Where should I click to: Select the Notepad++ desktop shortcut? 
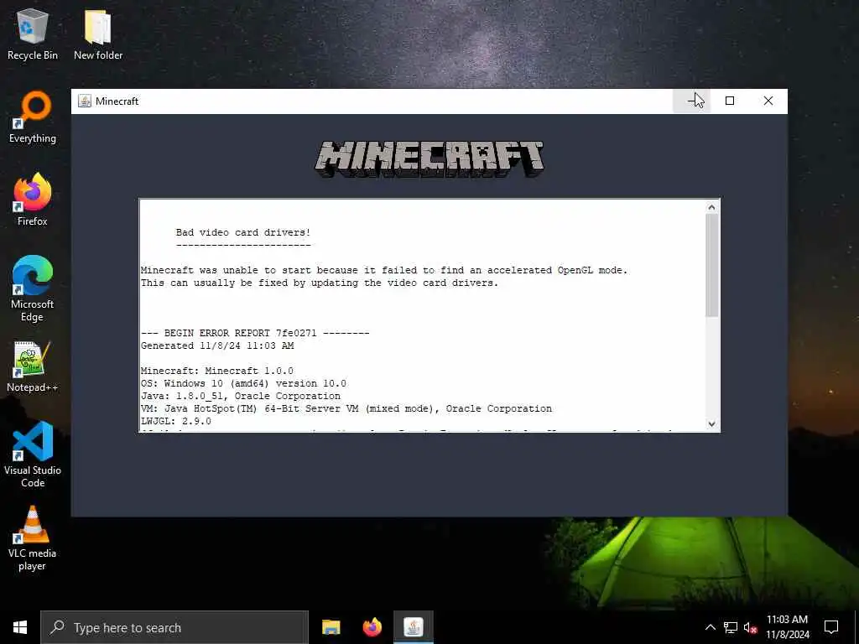click(33, 366)
